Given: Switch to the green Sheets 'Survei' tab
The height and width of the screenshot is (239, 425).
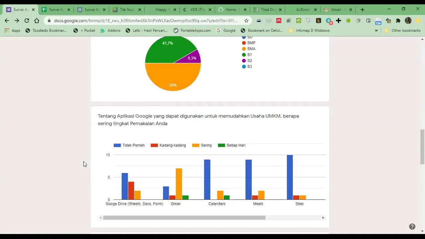Looking at the screenshot, I should pyautogui.click(x=55, y=10).
